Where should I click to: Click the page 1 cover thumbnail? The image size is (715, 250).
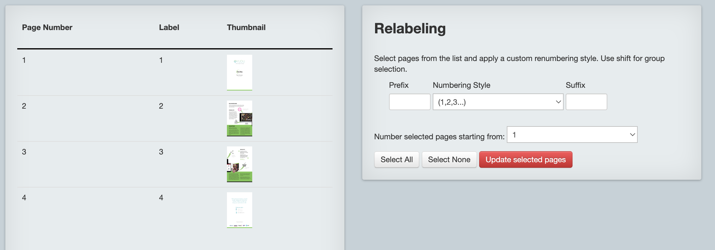point(239,72)
